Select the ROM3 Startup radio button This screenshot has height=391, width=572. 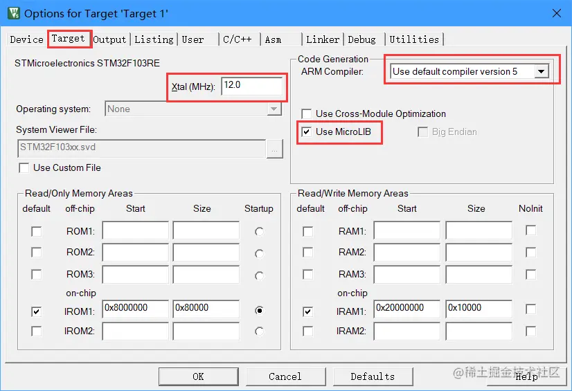coord(260,276)
